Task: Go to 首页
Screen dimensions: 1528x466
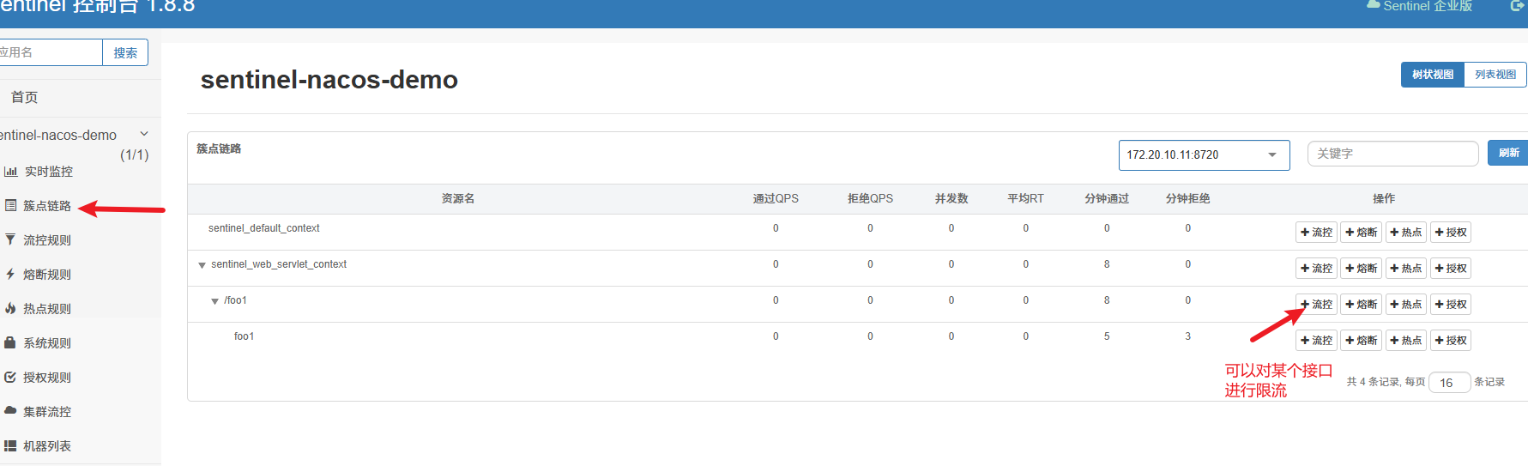Action: pyautogui.click(x=24, y=98)
